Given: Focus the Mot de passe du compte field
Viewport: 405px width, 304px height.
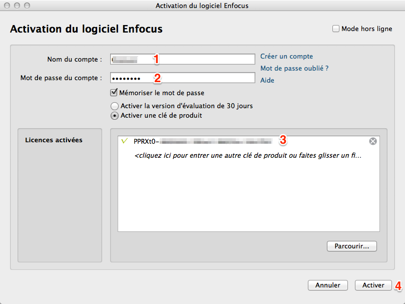Looking at the screenshot, I should [183, 78].
